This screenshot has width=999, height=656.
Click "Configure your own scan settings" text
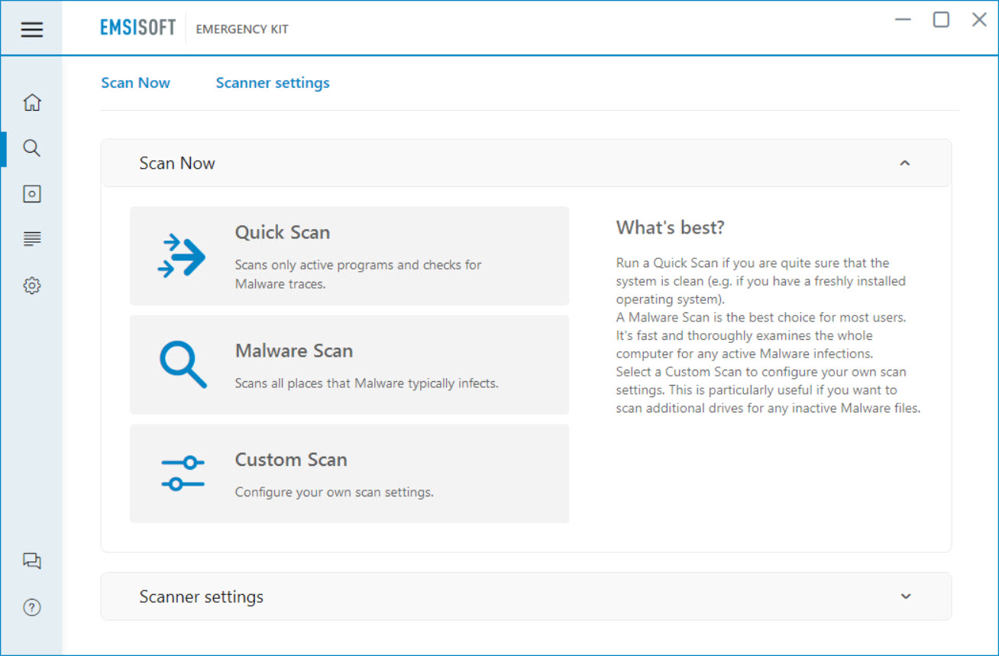click(x=334, y=493)
